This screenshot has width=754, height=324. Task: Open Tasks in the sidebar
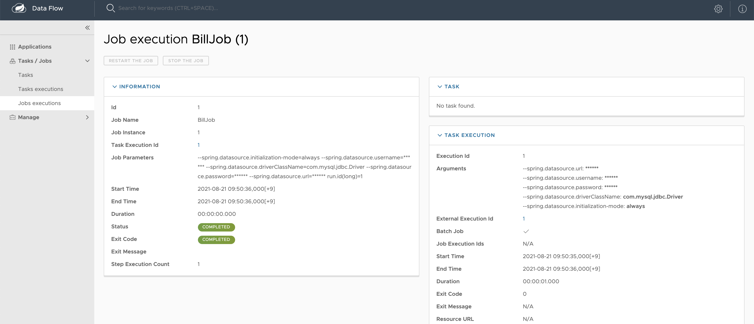pos(25,75)
